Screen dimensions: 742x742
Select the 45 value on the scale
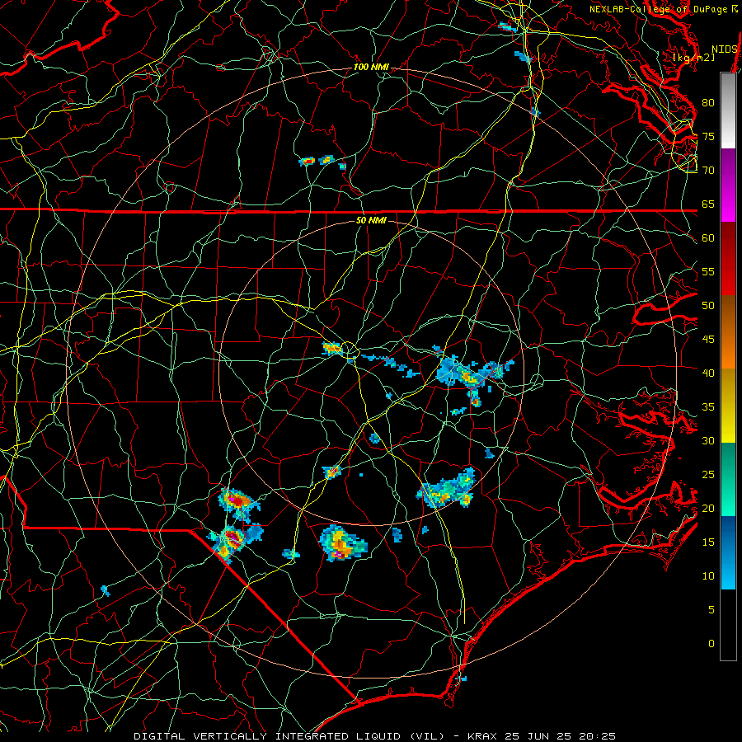708,340
